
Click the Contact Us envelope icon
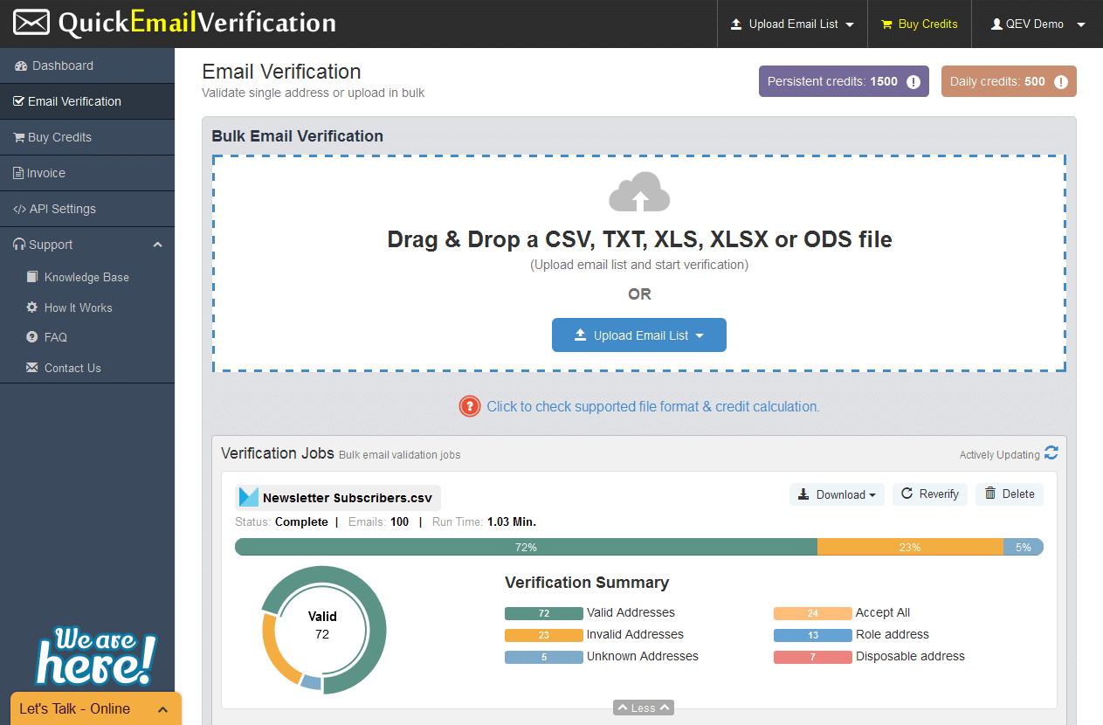(x=32, y=368)
